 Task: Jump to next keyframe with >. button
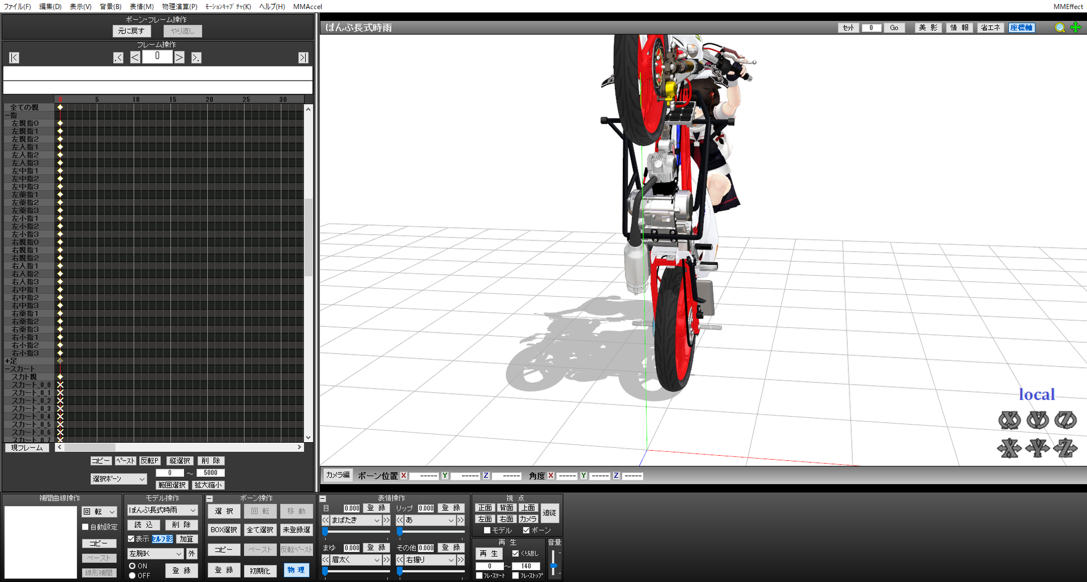point(196,57)
